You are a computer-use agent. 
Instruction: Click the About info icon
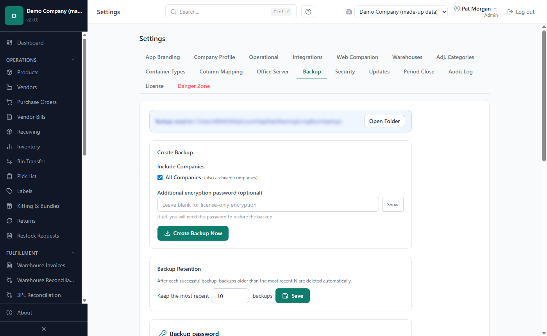click(x=9, y=313)
